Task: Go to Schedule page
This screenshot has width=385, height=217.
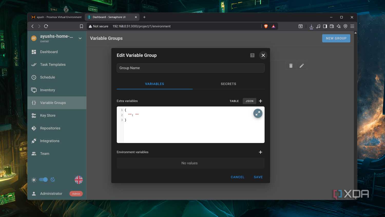Action: coord(57,77)
